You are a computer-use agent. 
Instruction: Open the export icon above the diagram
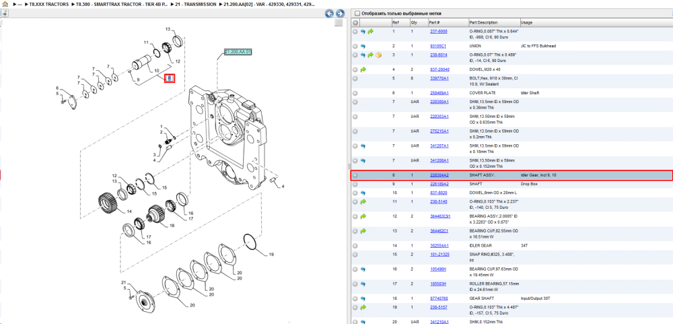coord(5,13)
